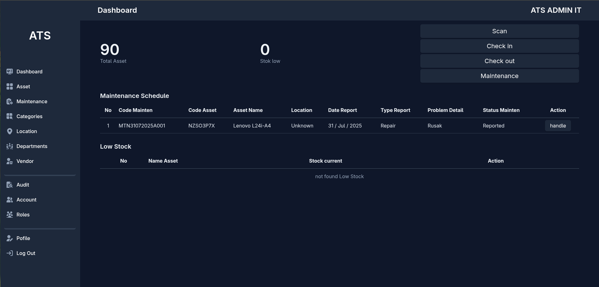Click the Maintenance action button
Image resolution: width=599 pixels, height=287 pixels.
[x=499, y=76]
